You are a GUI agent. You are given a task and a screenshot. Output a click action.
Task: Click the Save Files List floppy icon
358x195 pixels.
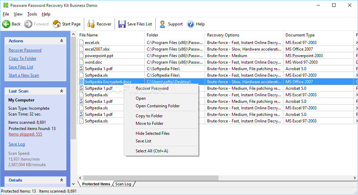pos(122,24)
